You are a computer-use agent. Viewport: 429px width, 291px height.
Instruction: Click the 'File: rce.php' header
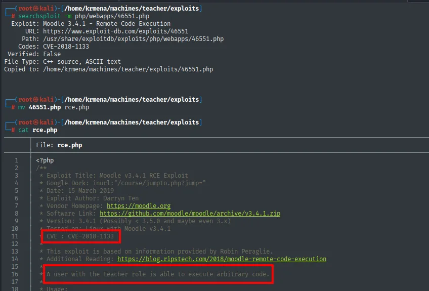point(59,145)
